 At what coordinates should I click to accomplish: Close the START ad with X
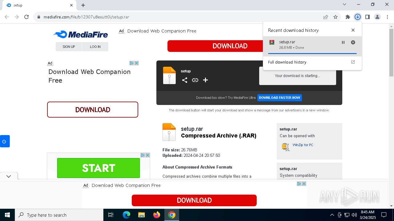(148, 155)
